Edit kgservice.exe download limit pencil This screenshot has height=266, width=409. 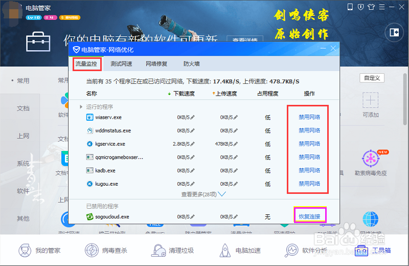point(193,144)
